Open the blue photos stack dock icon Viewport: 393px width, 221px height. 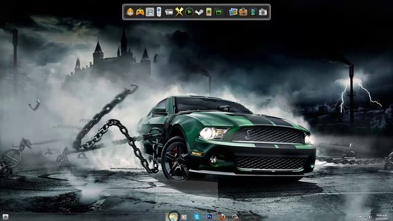click(x=233, y=12)
